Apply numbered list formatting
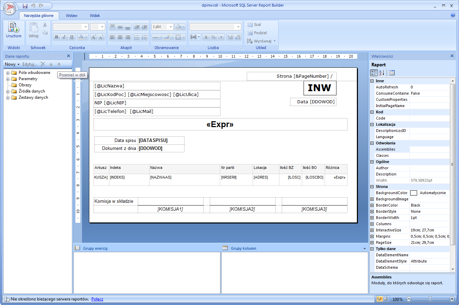This screenshot has height=305, width=459. [144, 37]
